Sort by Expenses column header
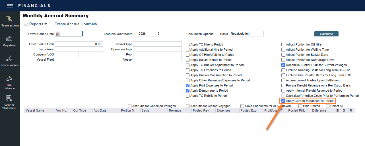 (227, 110)
